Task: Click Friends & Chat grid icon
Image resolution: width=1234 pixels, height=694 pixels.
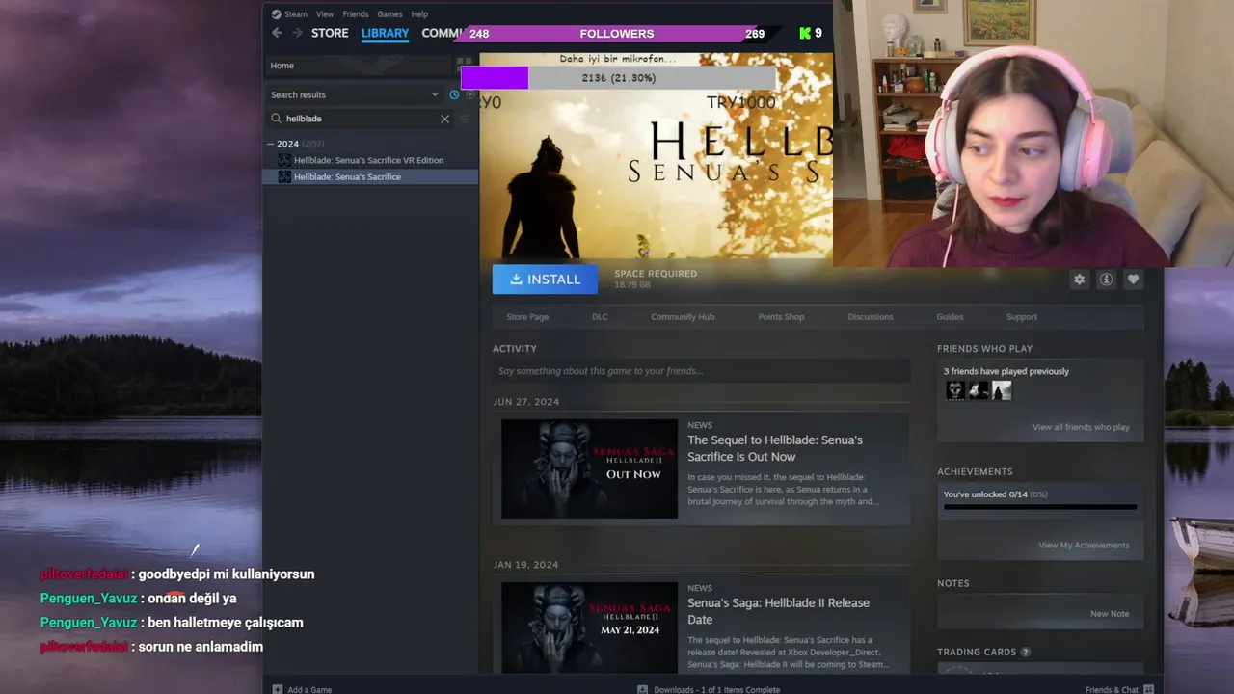Action: [x=1148, y=689]
